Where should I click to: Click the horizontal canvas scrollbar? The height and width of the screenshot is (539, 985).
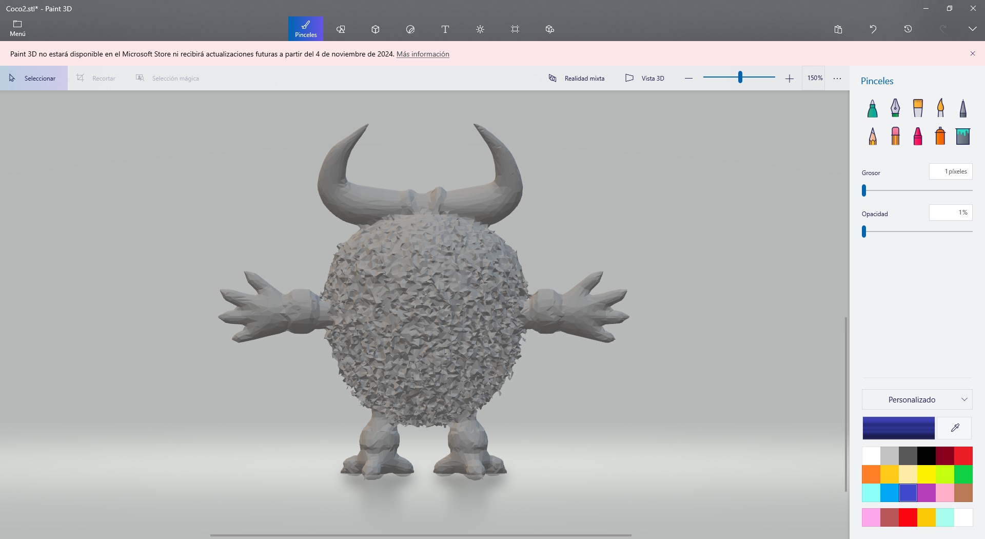pos(421,535)
